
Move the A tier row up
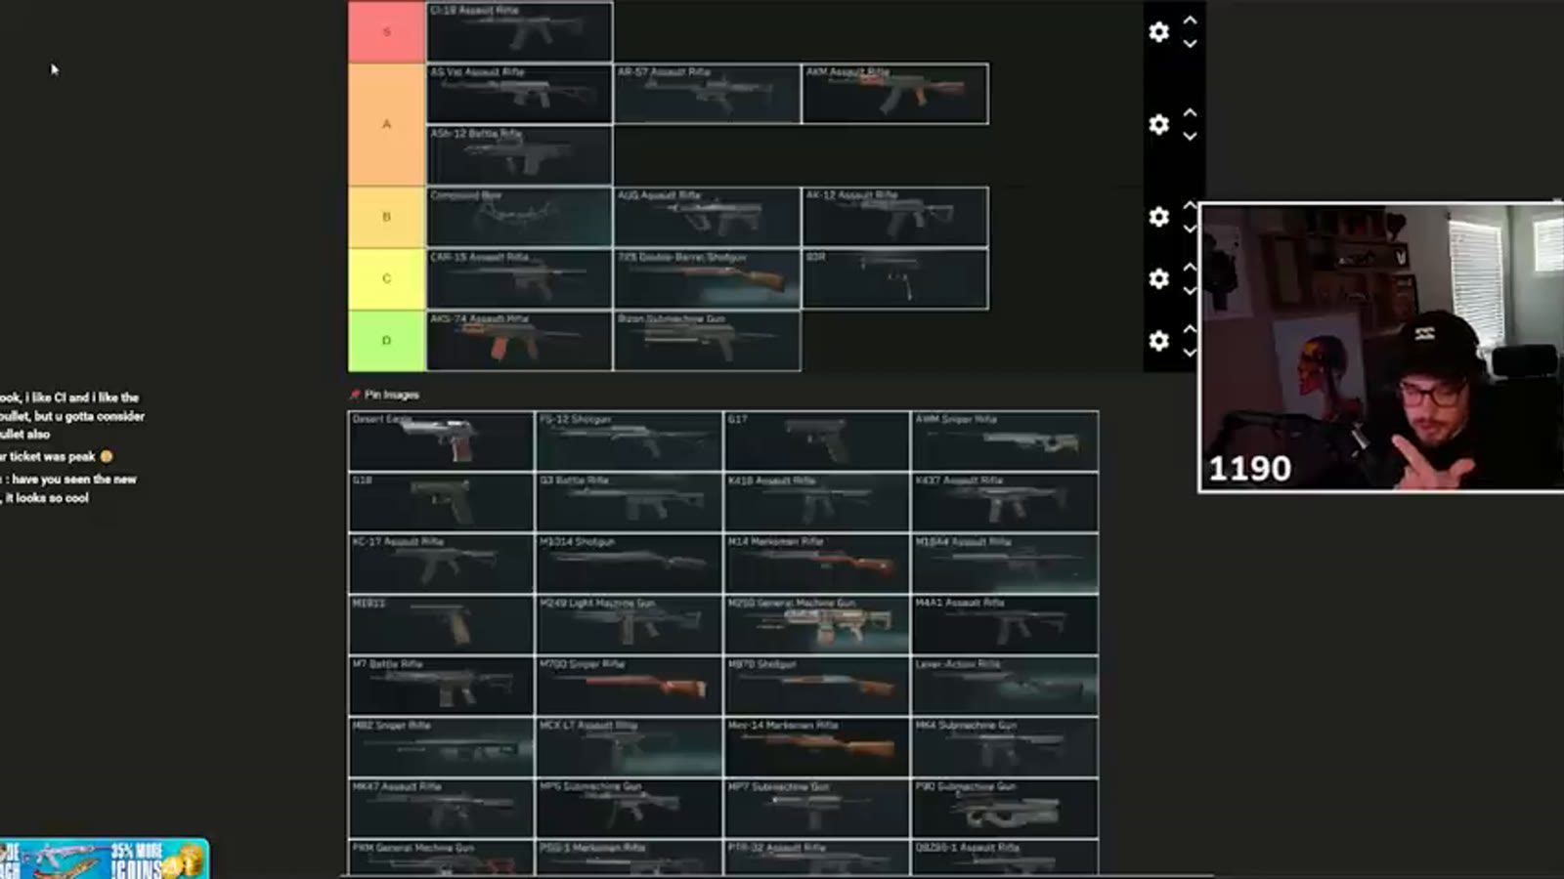1190,112
